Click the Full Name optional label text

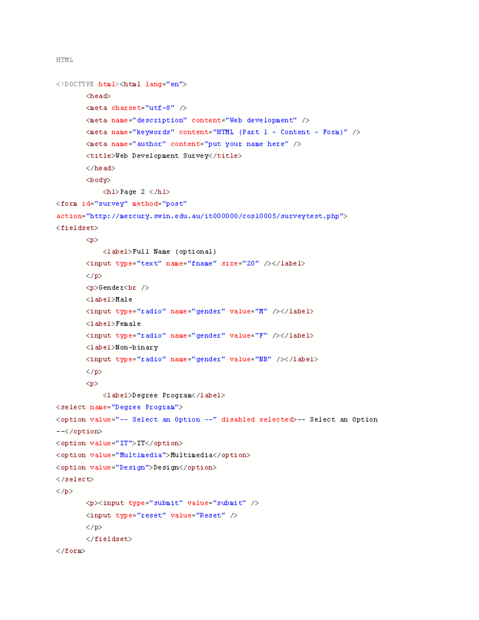160,252
